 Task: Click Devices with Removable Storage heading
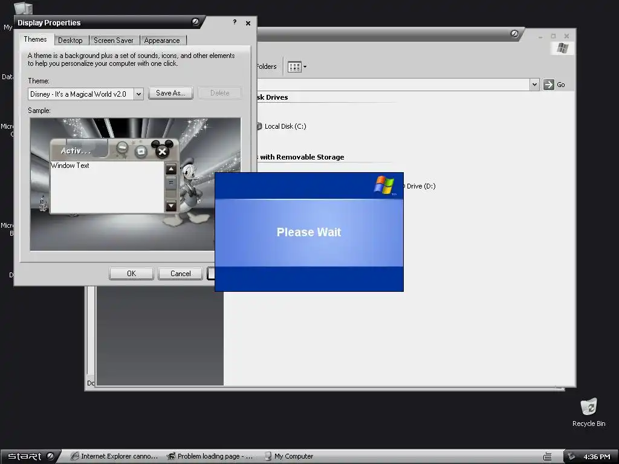(x=300, y=157)
